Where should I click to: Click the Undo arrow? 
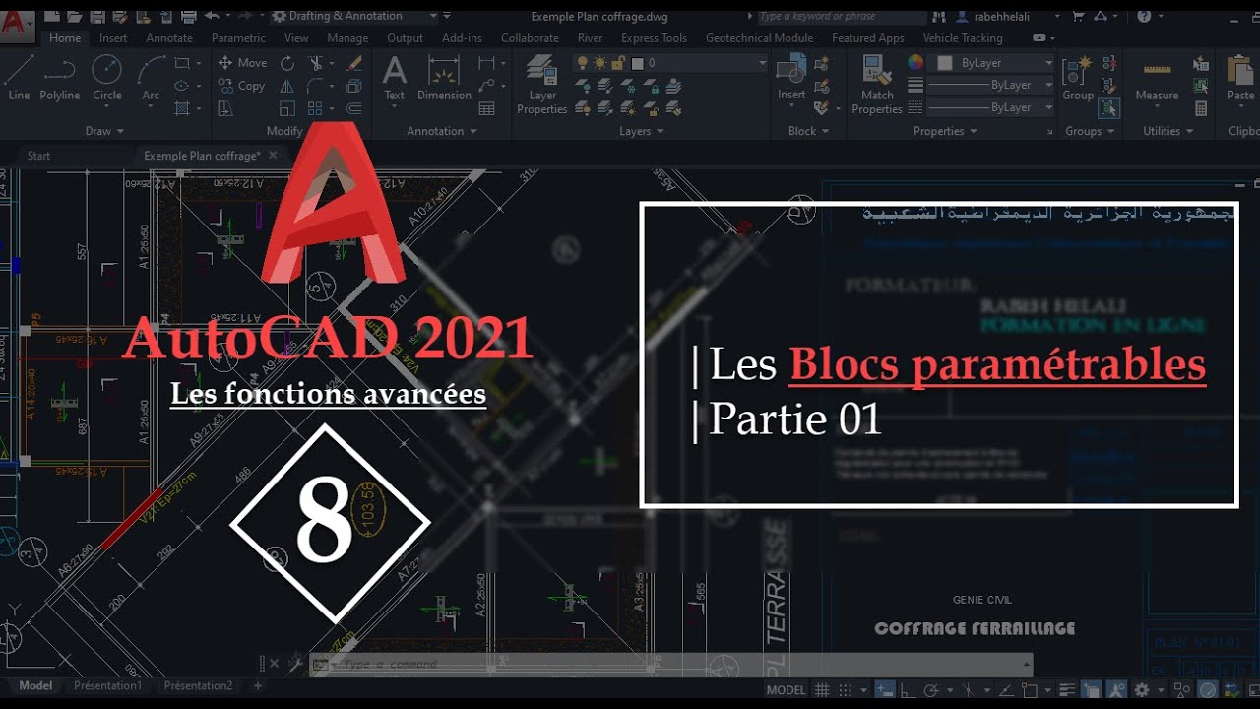[x=213, y=16]
